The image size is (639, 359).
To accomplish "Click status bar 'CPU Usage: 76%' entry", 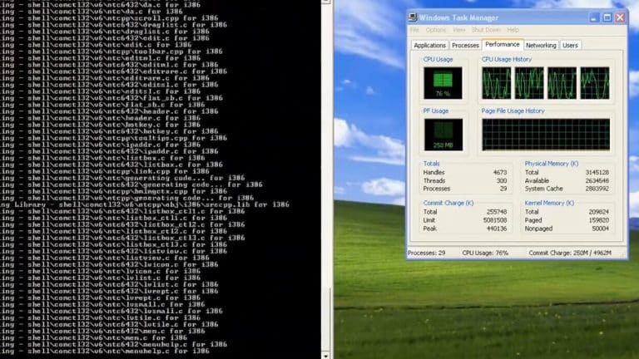I will click(x=485, y=253).
